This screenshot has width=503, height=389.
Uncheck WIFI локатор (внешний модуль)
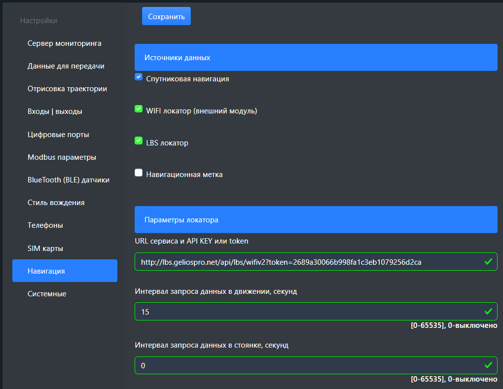139,109
